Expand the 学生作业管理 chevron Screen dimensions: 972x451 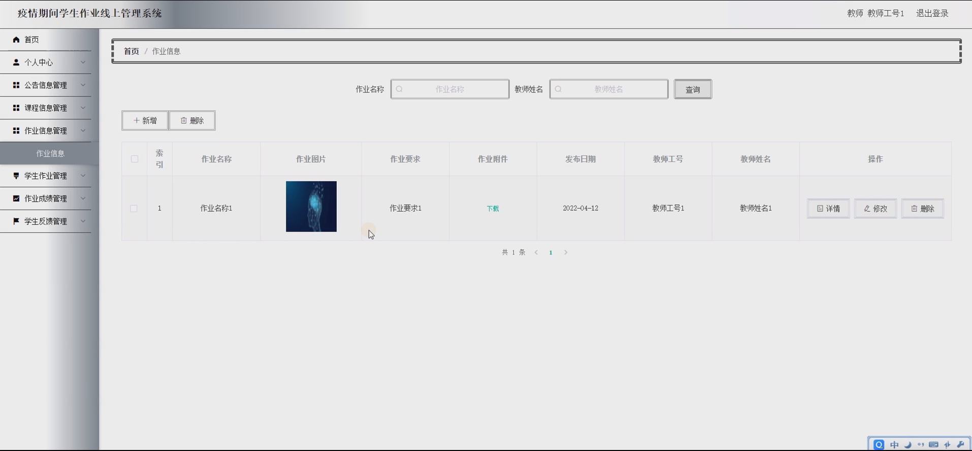(83, 176)
